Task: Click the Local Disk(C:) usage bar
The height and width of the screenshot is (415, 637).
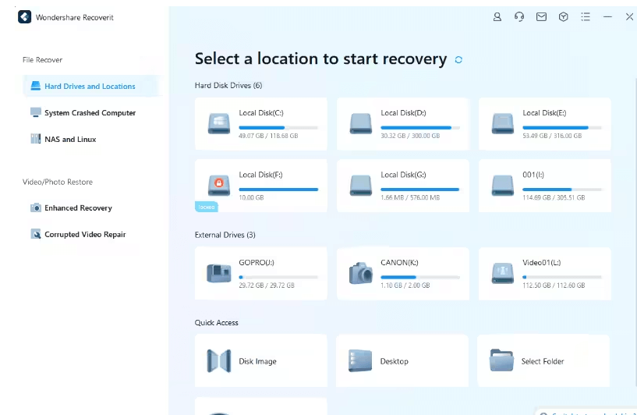Action: coord(278,128)
